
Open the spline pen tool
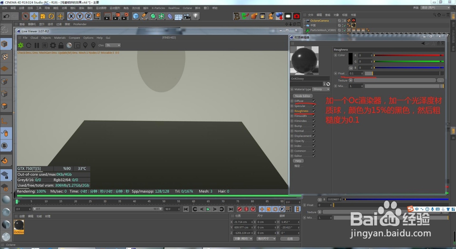tap(144, 16)
